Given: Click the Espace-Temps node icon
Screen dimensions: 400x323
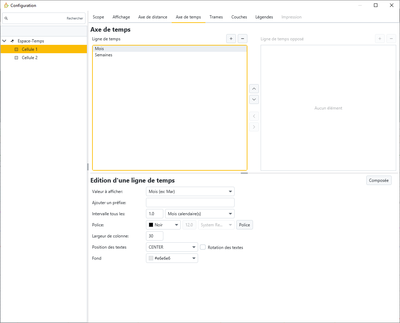Looking at the screenshot, I should [x=12, y=41].
